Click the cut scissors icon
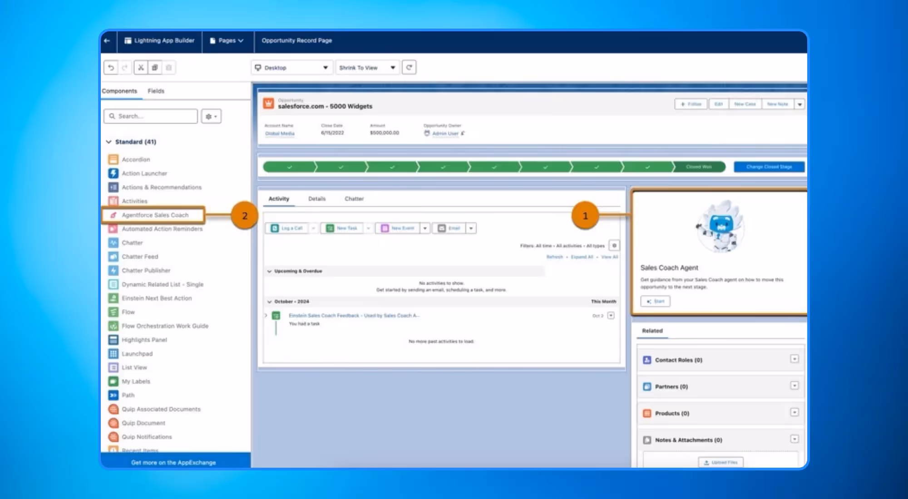Viewport: 908px width, 499px height. tap(141, 68)
